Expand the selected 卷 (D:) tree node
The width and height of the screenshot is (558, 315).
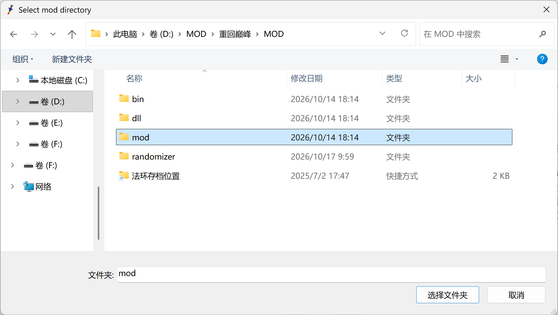[18, 101]
